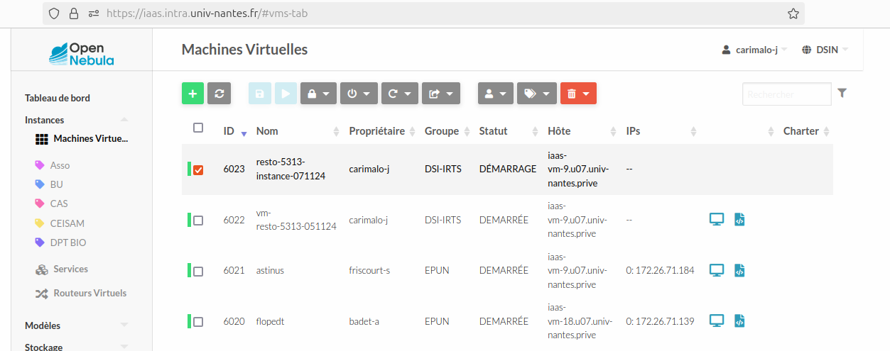Viewport: 890px width, 351px height.
Task: Click the astinus VM name
Action: (x=270, y=270)
